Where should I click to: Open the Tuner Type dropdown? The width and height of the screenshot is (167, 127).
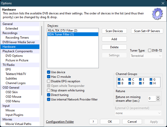(146, 56)
